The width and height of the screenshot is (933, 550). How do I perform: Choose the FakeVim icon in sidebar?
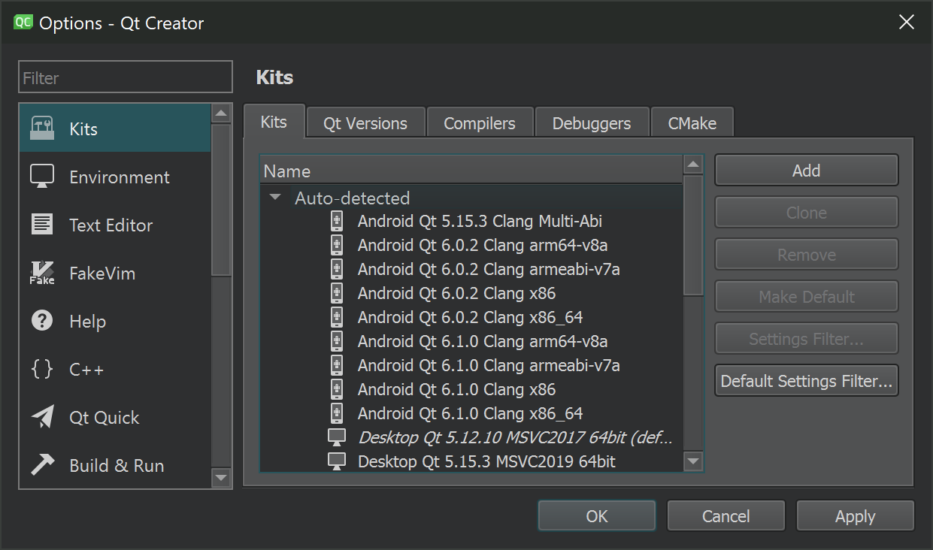click(42, 273)
